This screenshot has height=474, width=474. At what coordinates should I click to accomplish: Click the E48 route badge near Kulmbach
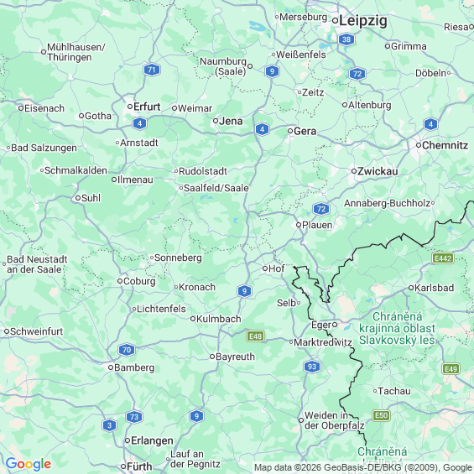point(256,336)
